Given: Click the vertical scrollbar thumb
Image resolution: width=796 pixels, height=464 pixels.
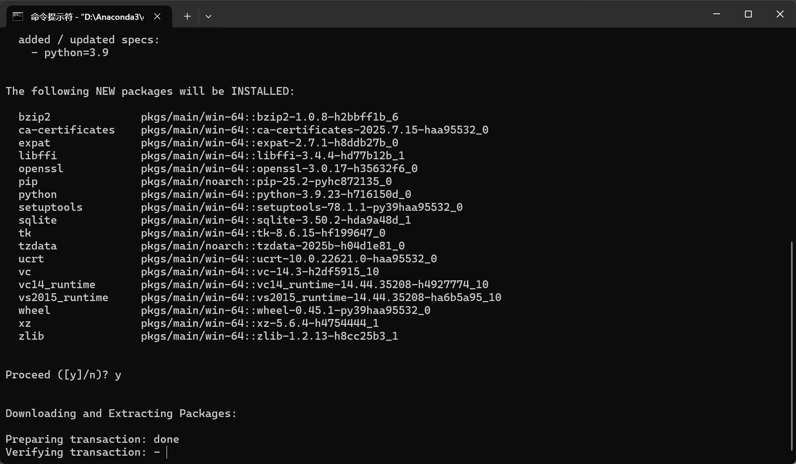Looking at the screenshot, I should [x=792, y=345].
